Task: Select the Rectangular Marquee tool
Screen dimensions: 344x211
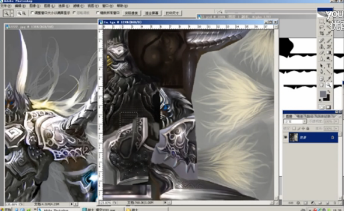Action: coord(322,22)
